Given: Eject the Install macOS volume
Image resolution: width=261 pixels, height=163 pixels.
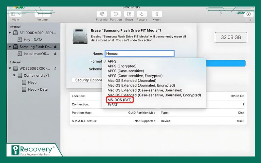Looking at the screenshot, I should click(x=55, y=53).
